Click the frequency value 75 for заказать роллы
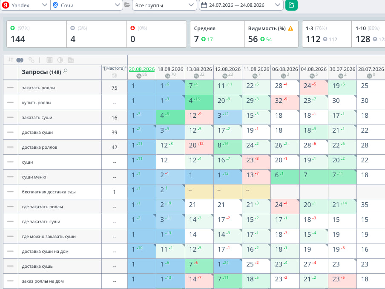This screenshot has height=289, width=385. (x=115, y=88)
